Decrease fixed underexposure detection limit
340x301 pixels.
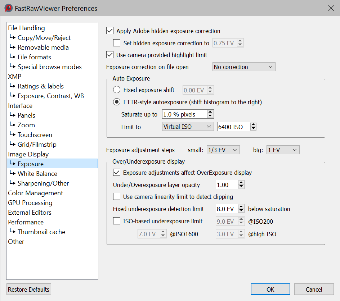[x=241, y=211]
